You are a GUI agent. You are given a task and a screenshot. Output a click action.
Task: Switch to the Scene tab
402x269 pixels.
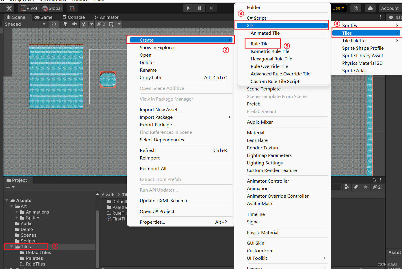coord(16,17)
